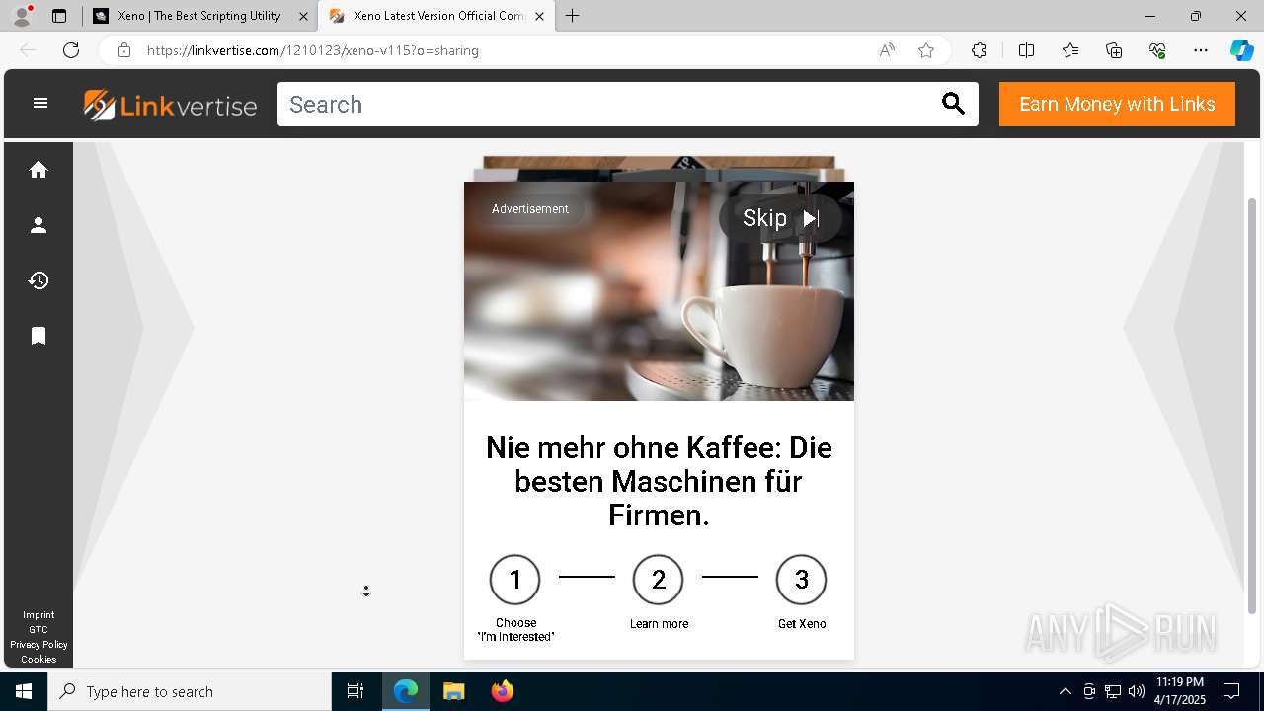Open a new tab
Screen dimensions: 1264x711
pos(573,16)
